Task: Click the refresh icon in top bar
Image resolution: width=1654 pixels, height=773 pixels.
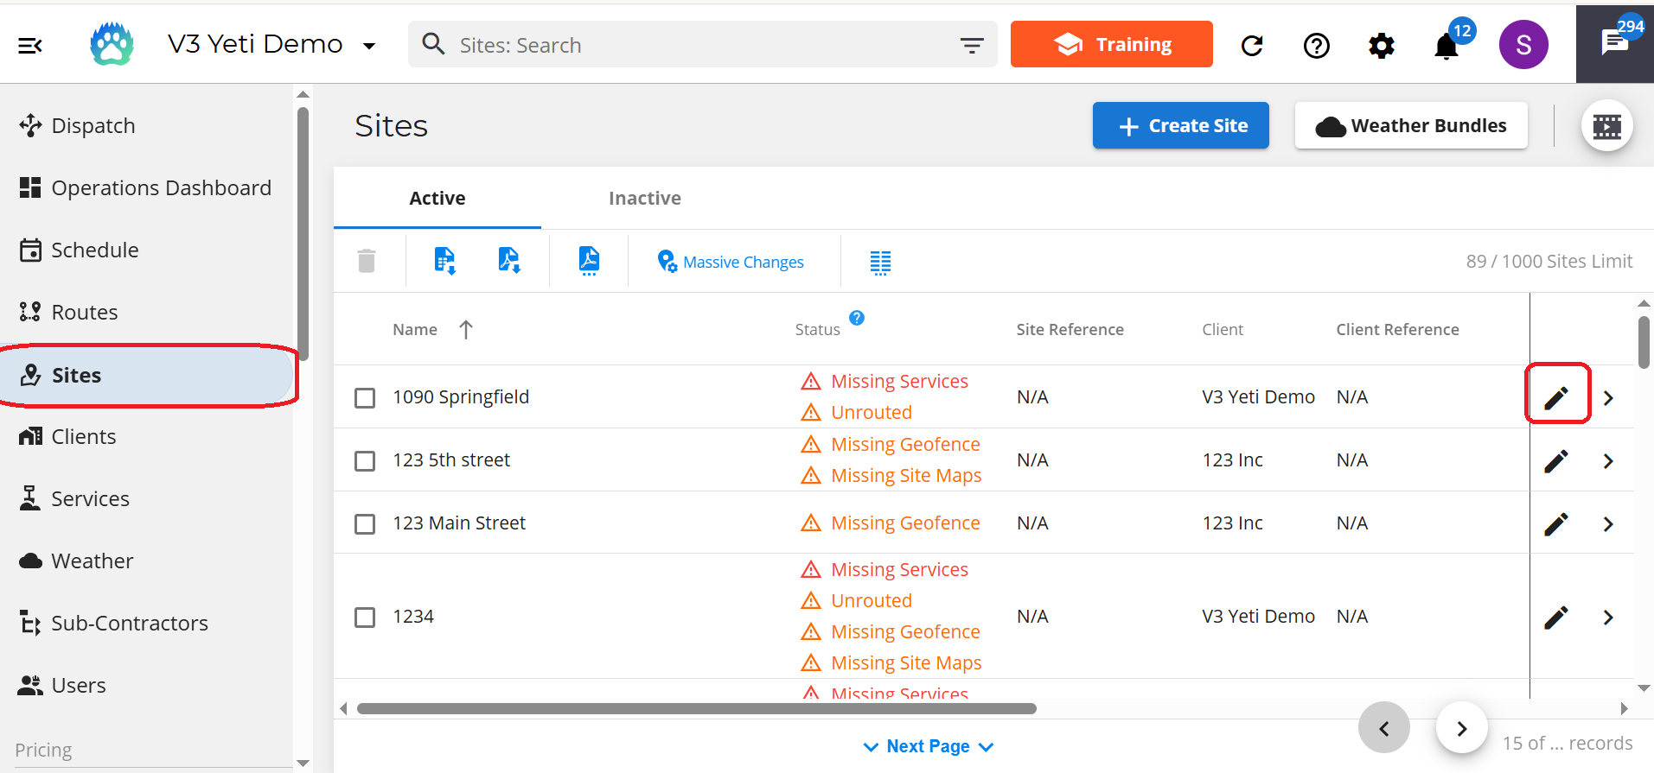Action: pyautogui.click(x=1252, y=46)
